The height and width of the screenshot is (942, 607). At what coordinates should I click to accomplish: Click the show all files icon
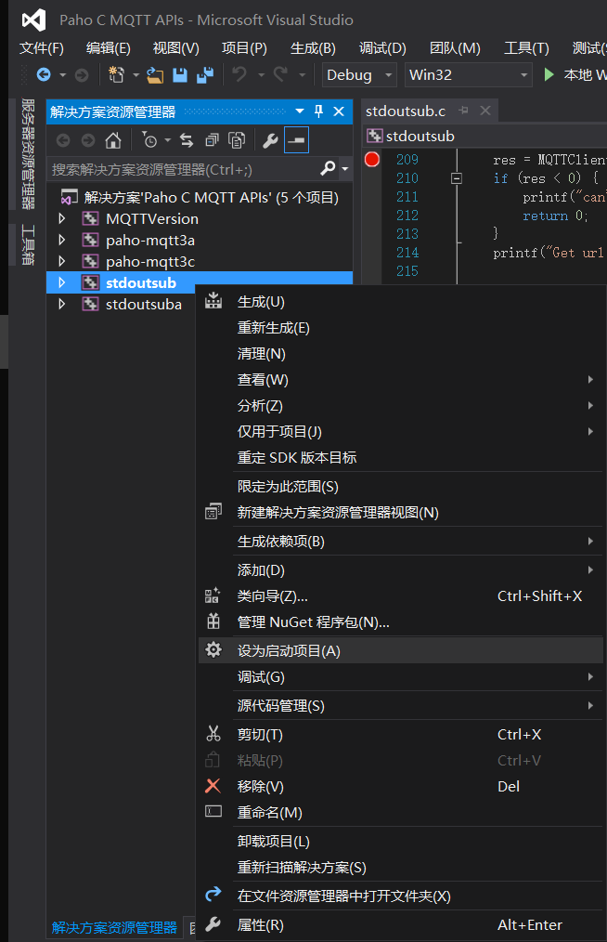237,140
